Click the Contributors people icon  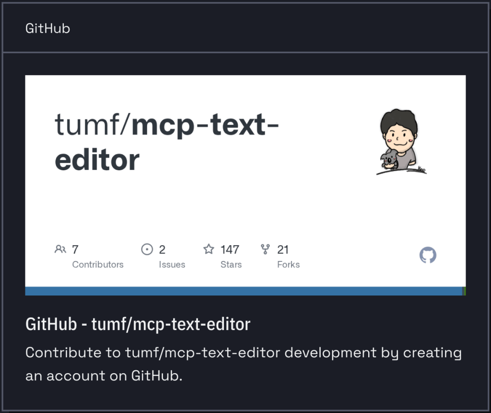coord(60,249)
